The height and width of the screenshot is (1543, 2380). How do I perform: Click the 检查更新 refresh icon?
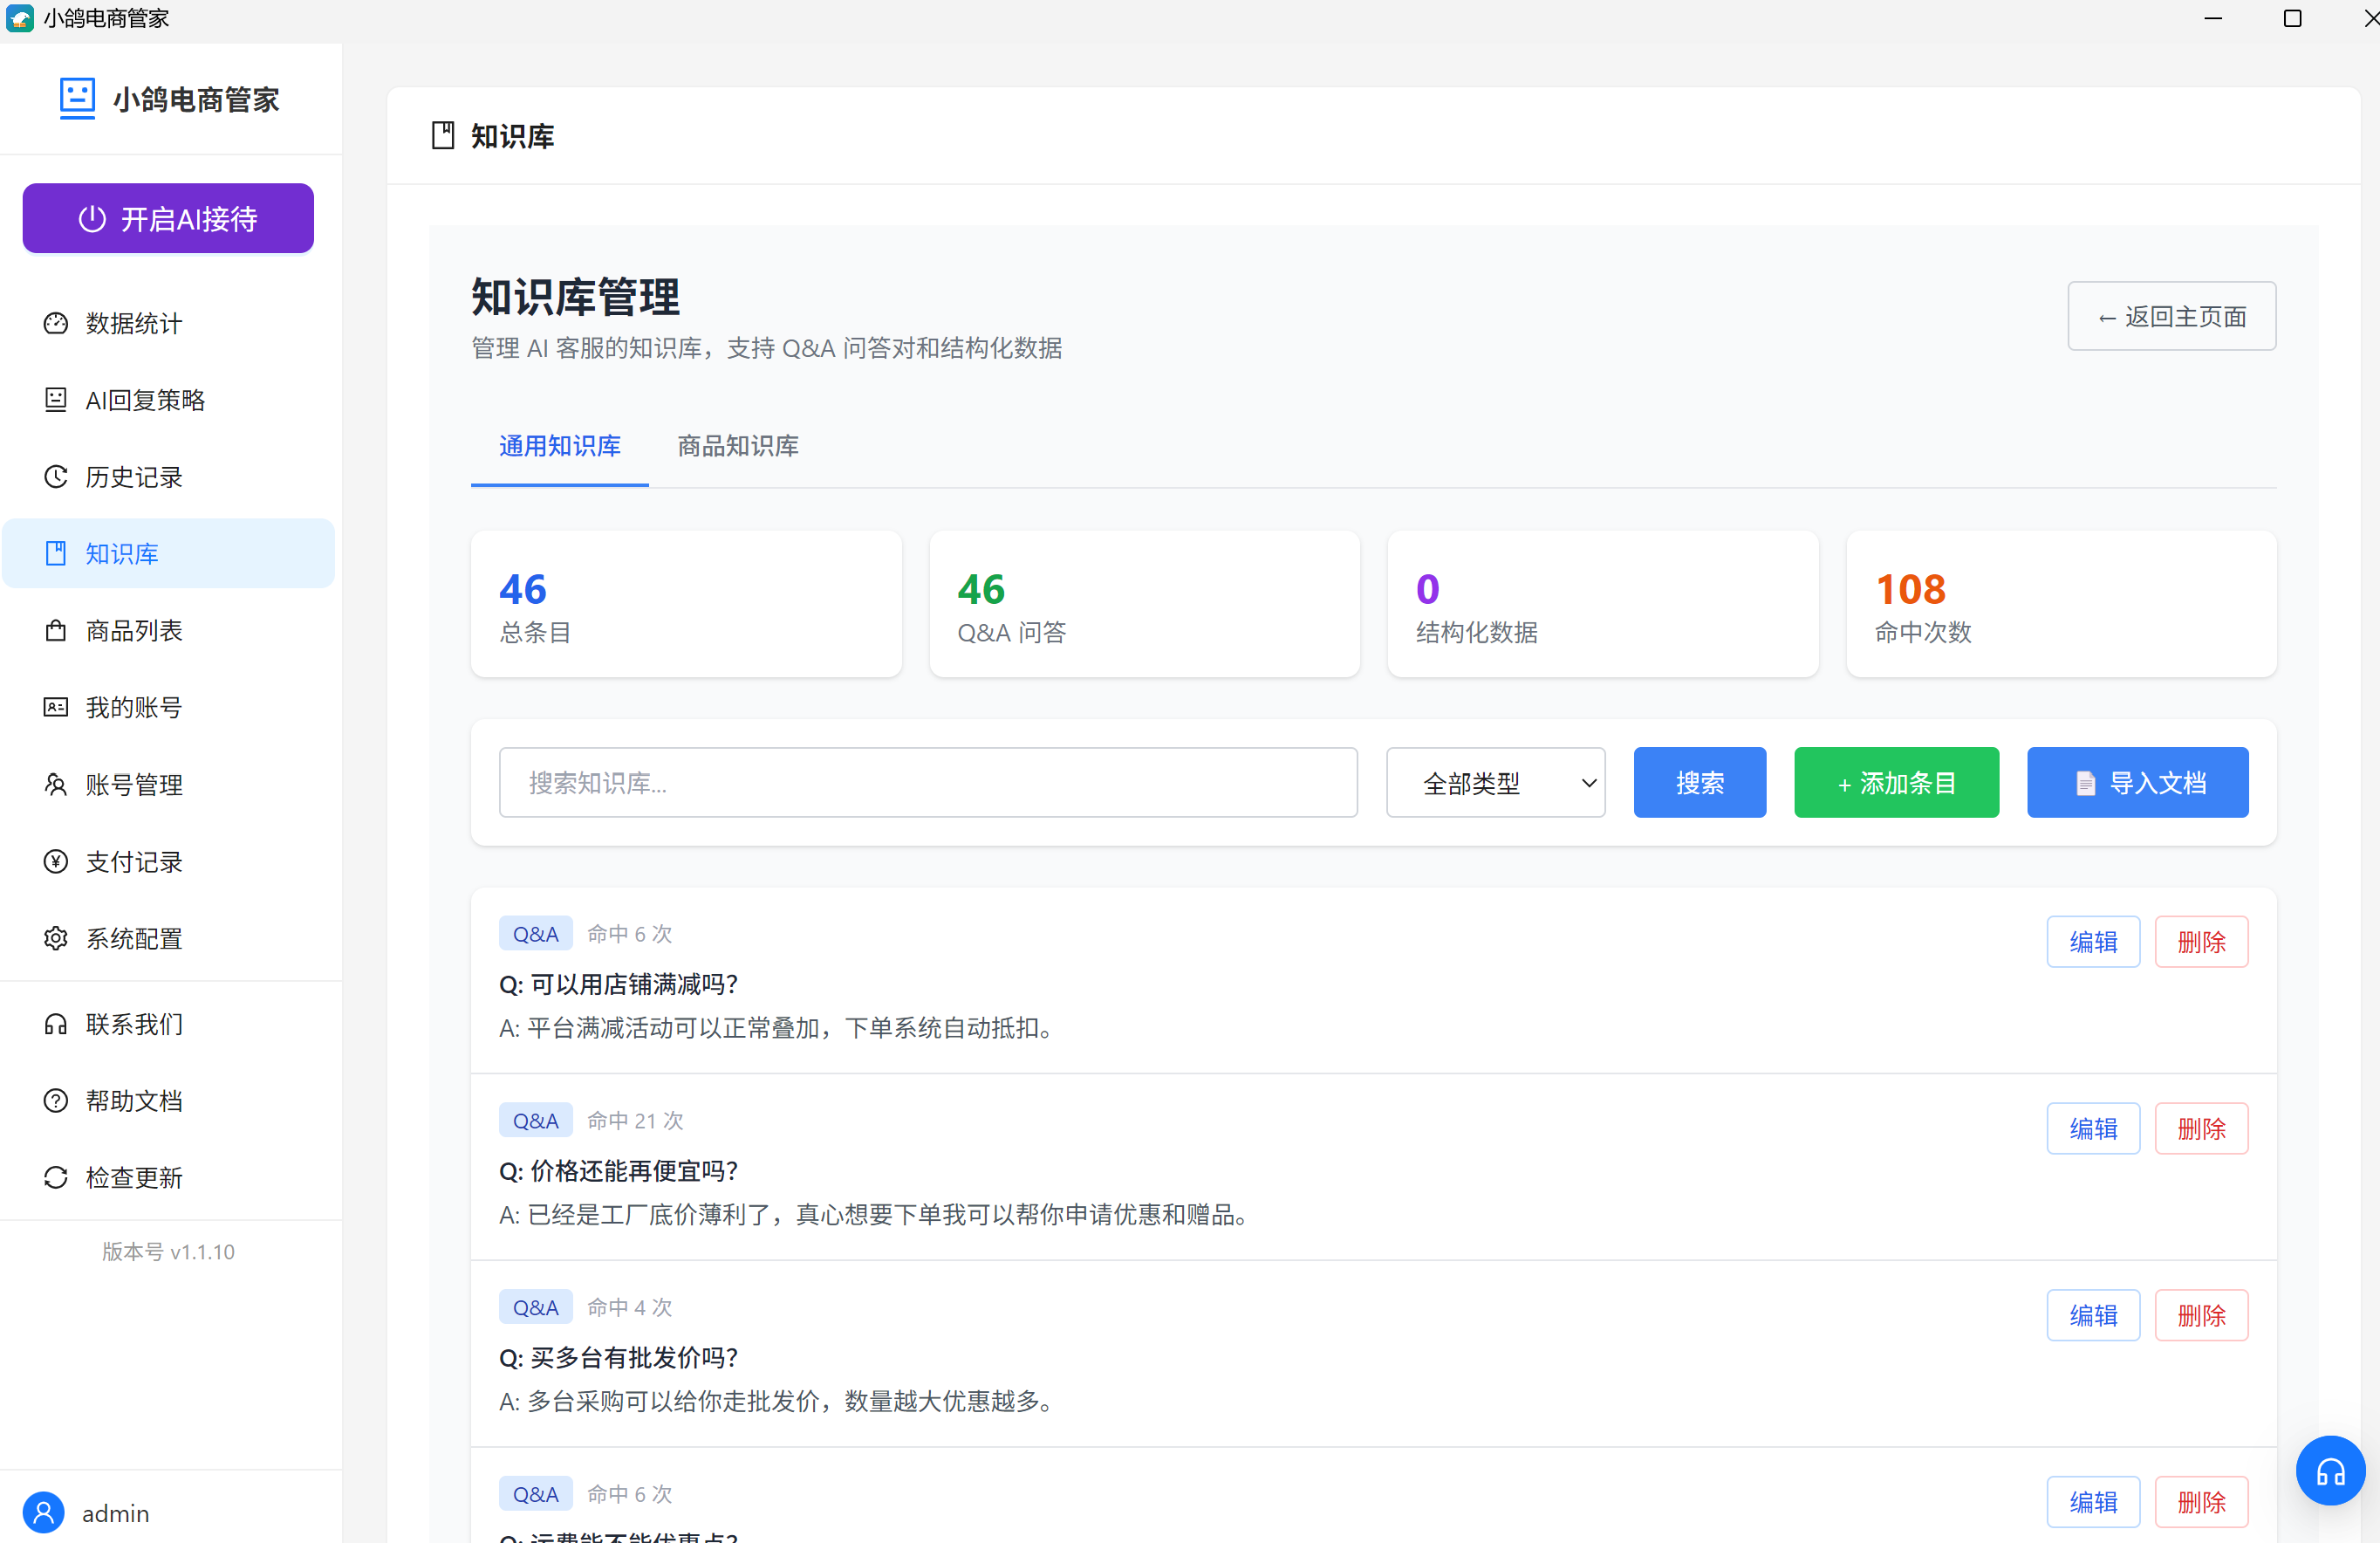[56, 1178]
